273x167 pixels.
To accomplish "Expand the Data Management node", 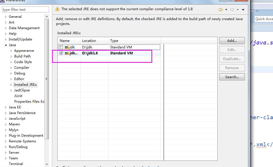I will coord(6,28).
